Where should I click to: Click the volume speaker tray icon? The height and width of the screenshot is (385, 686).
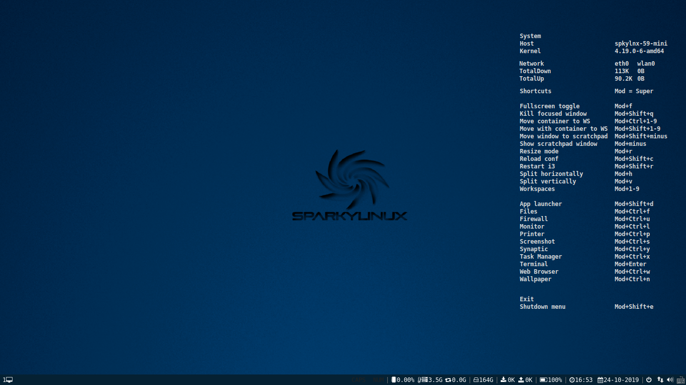tap(670, 379)
